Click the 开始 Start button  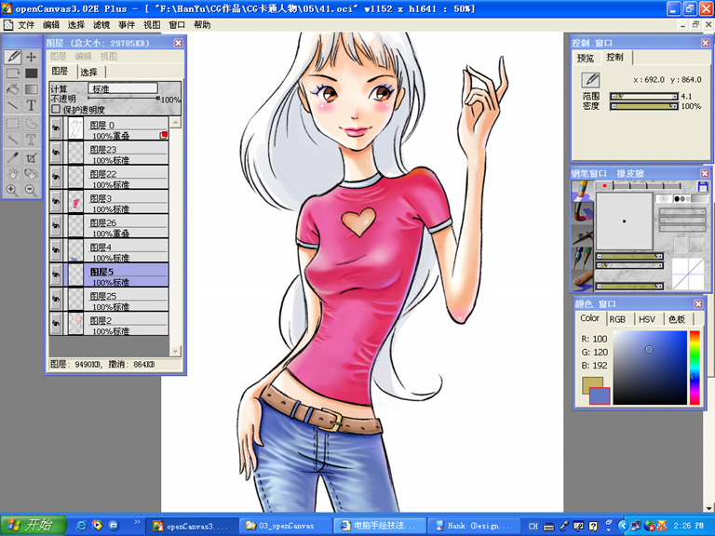point(34,525)
